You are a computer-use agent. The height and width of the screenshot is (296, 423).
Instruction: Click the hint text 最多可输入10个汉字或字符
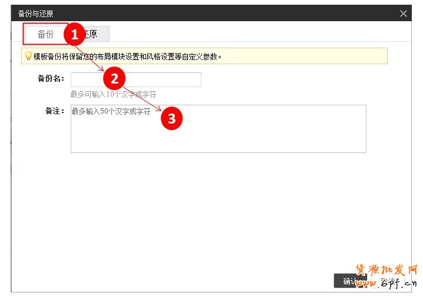[x=113, y=94]
